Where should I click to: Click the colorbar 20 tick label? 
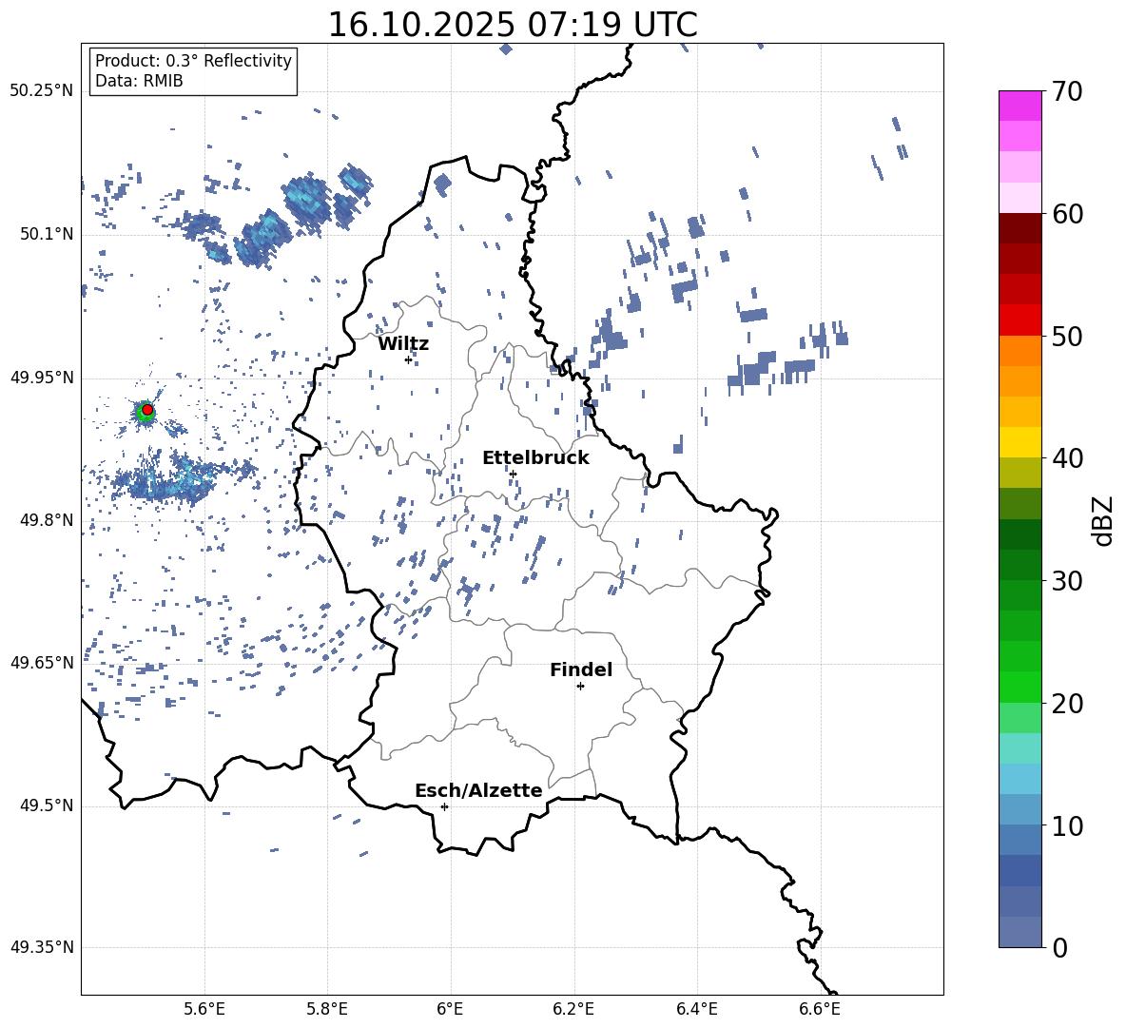coord(1067,704)
